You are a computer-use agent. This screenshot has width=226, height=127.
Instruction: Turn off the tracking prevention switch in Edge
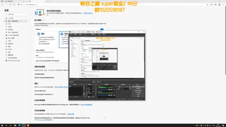[x=102, y=29]
